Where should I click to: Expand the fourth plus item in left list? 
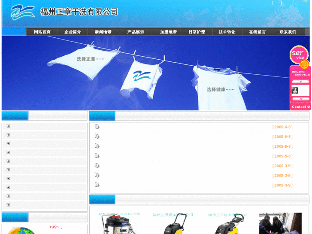(x=8, y=152)
